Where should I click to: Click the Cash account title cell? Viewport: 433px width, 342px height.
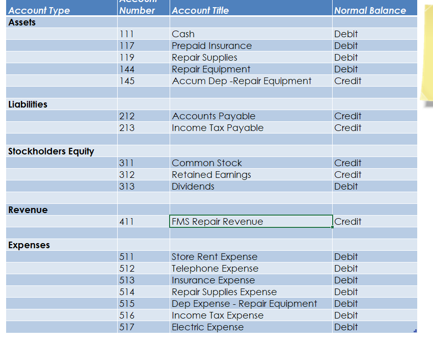tap(183, 34)
